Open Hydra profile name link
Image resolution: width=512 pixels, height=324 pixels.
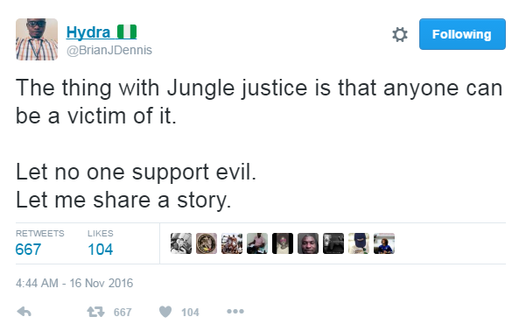[88, 32]
